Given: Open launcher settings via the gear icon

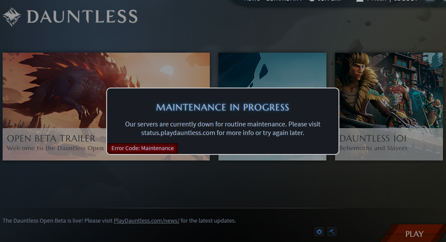Looking at the screenshot, I should tap(319, 232).
